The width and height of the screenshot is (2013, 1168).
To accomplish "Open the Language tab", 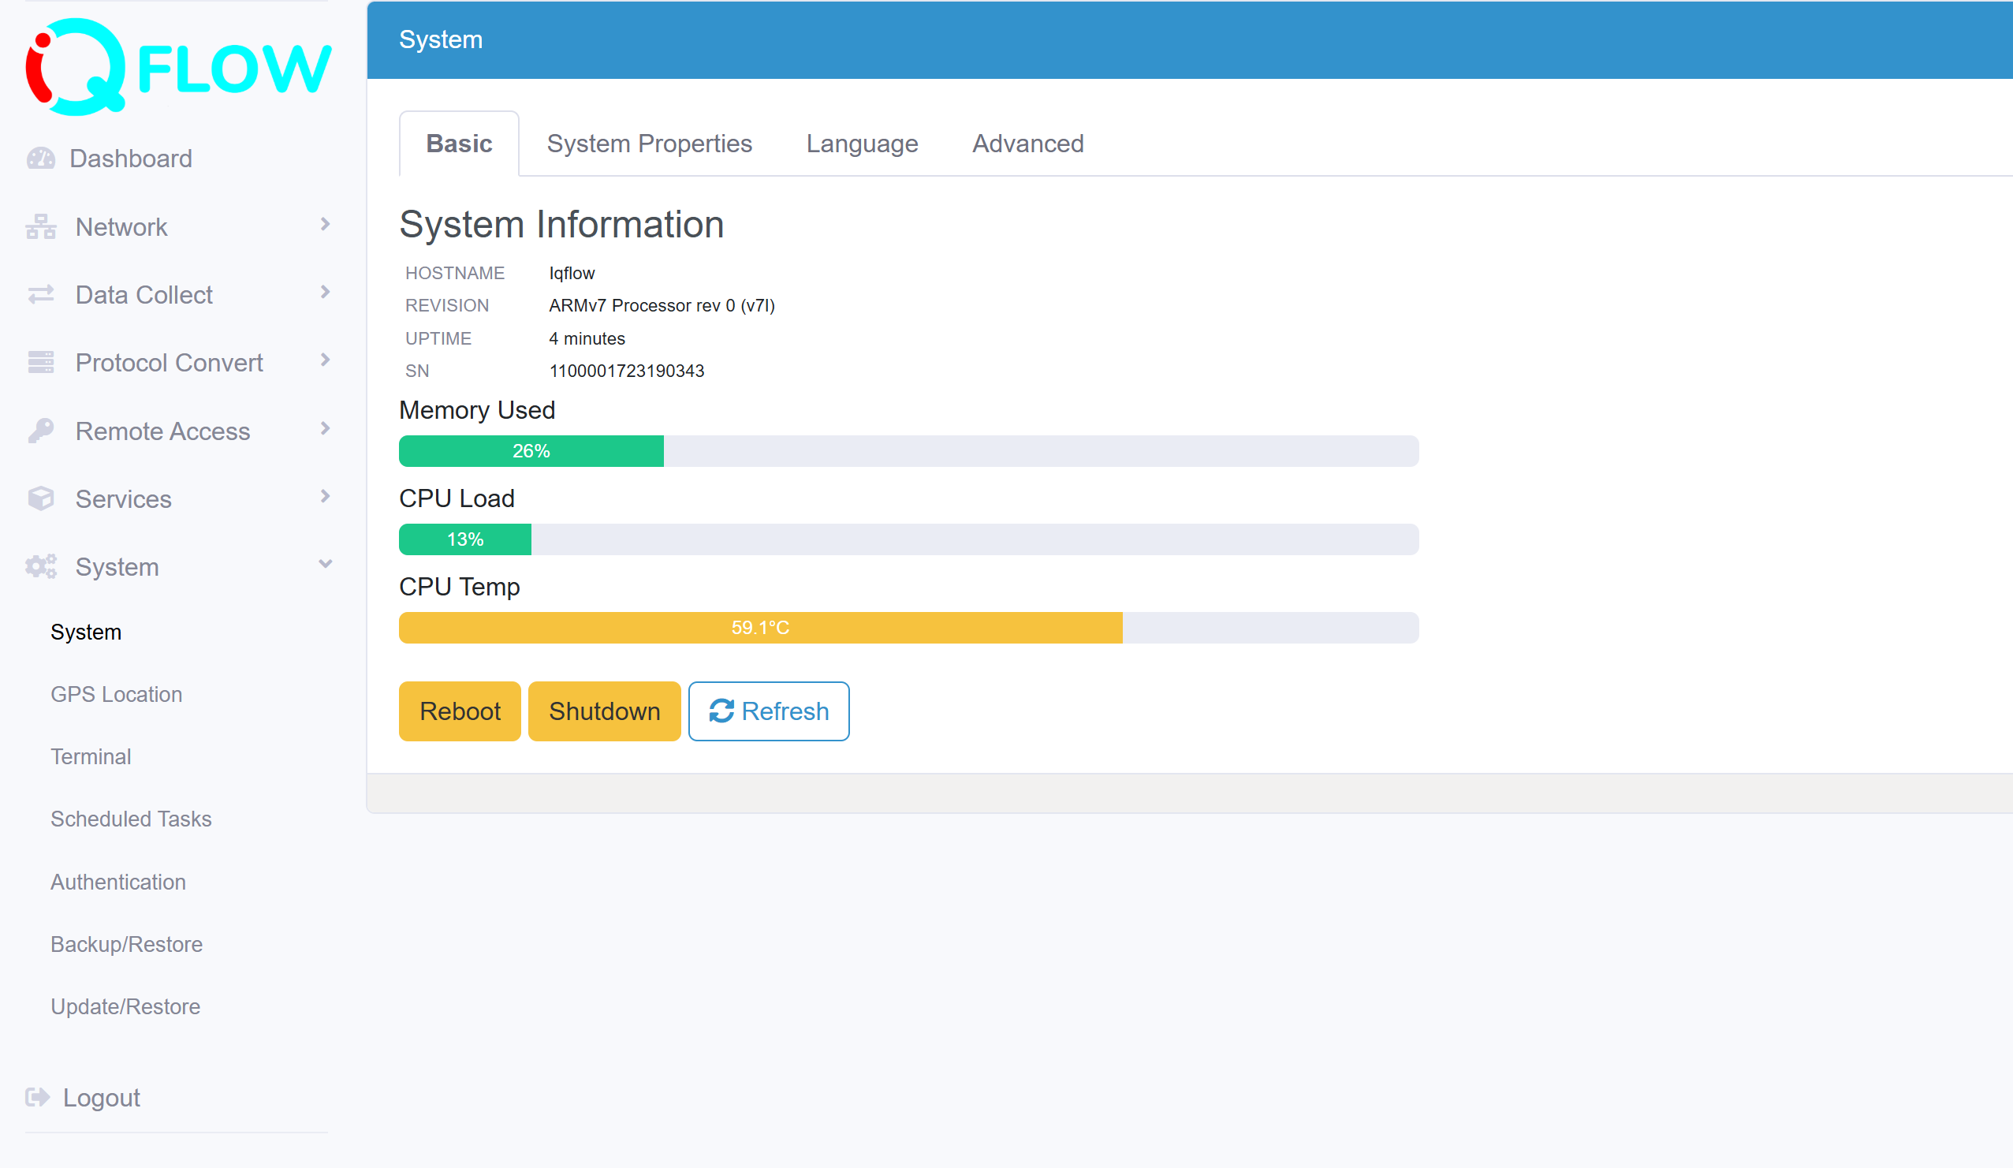I will [x=862, y=143].
